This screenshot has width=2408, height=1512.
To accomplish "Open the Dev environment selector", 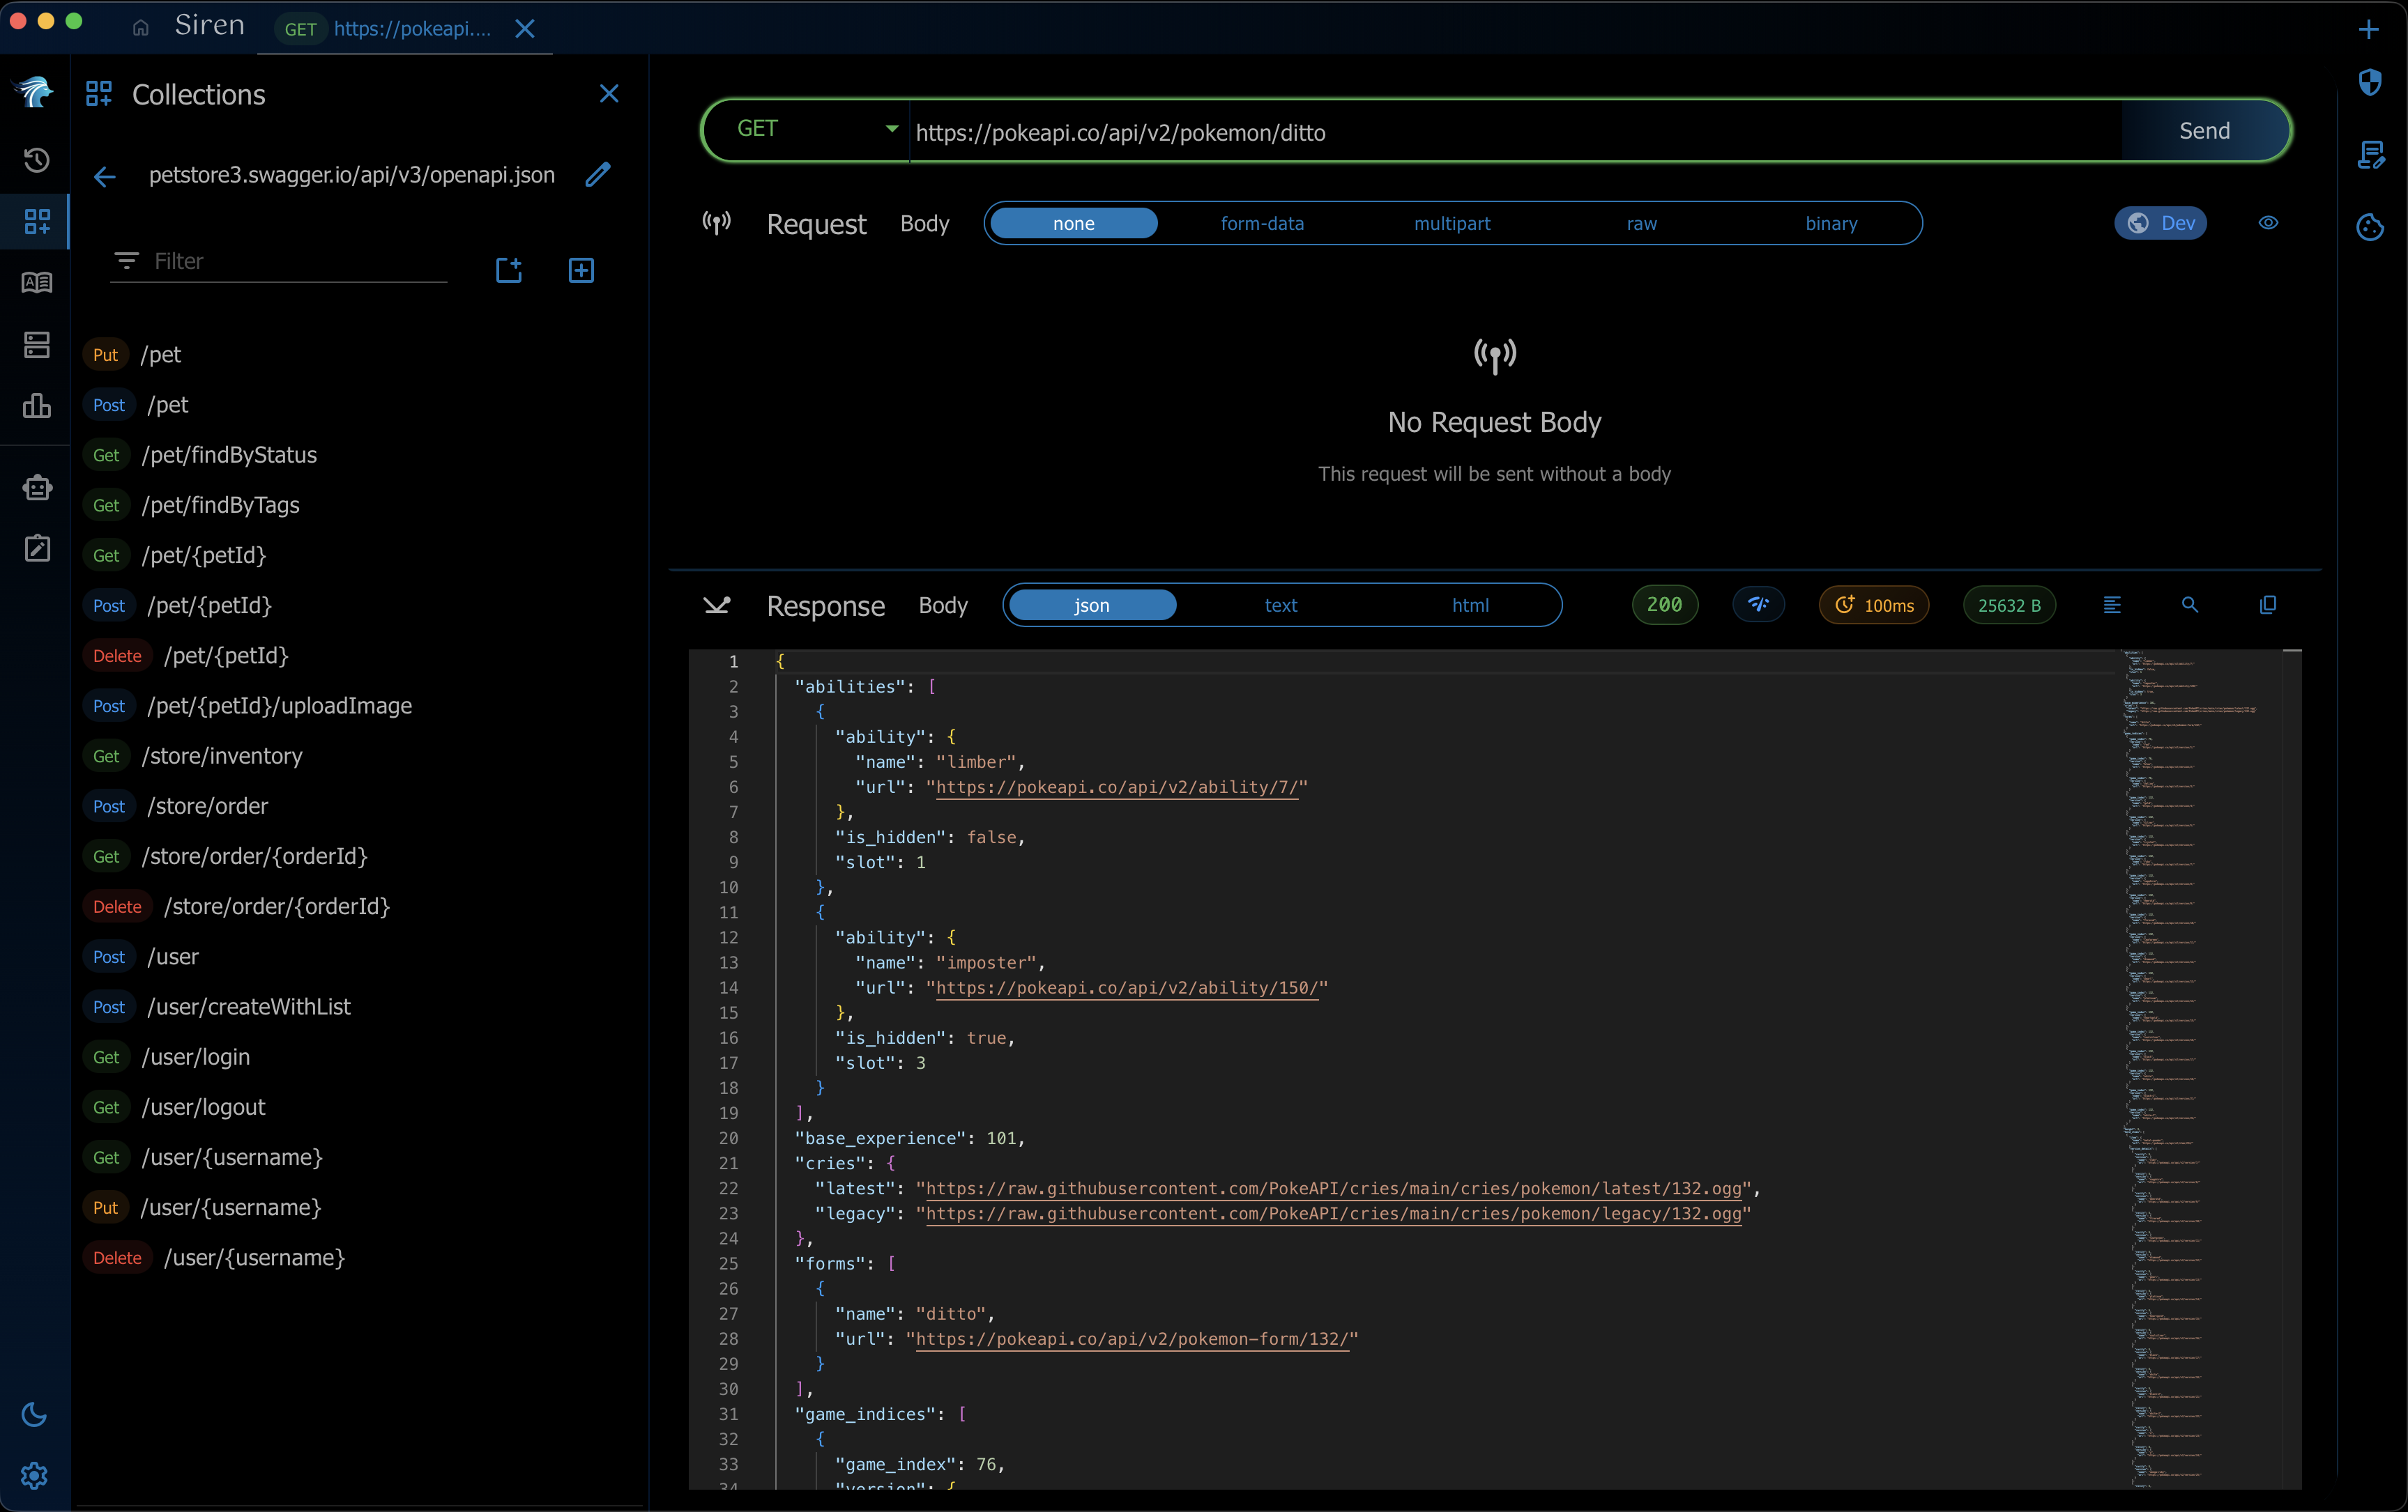I will [x=2160, y=223].
